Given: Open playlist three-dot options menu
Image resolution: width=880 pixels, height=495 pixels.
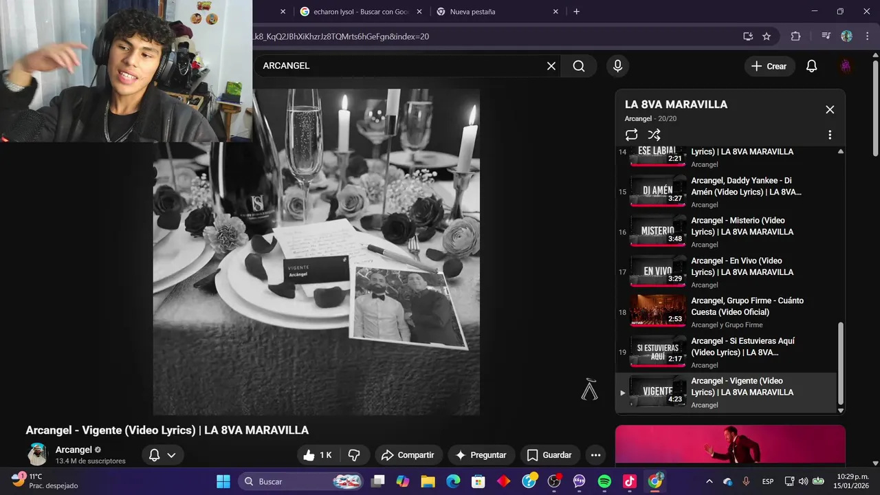Looking at the screenshot, I should [x=830, y=135].
